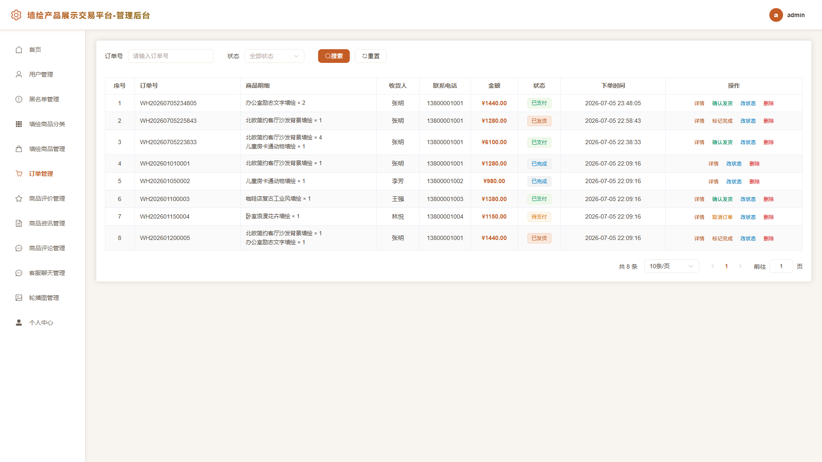Click the grid icon for product categories

click(19, 124)
